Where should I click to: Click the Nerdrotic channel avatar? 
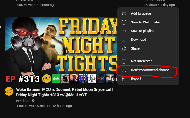pyautogui.click(x=9, y=91)
